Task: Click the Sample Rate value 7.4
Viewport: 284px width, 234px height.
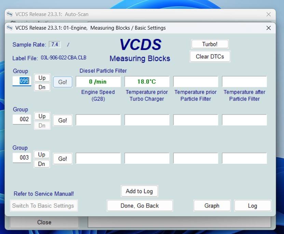Action: [x=55, y=44]
